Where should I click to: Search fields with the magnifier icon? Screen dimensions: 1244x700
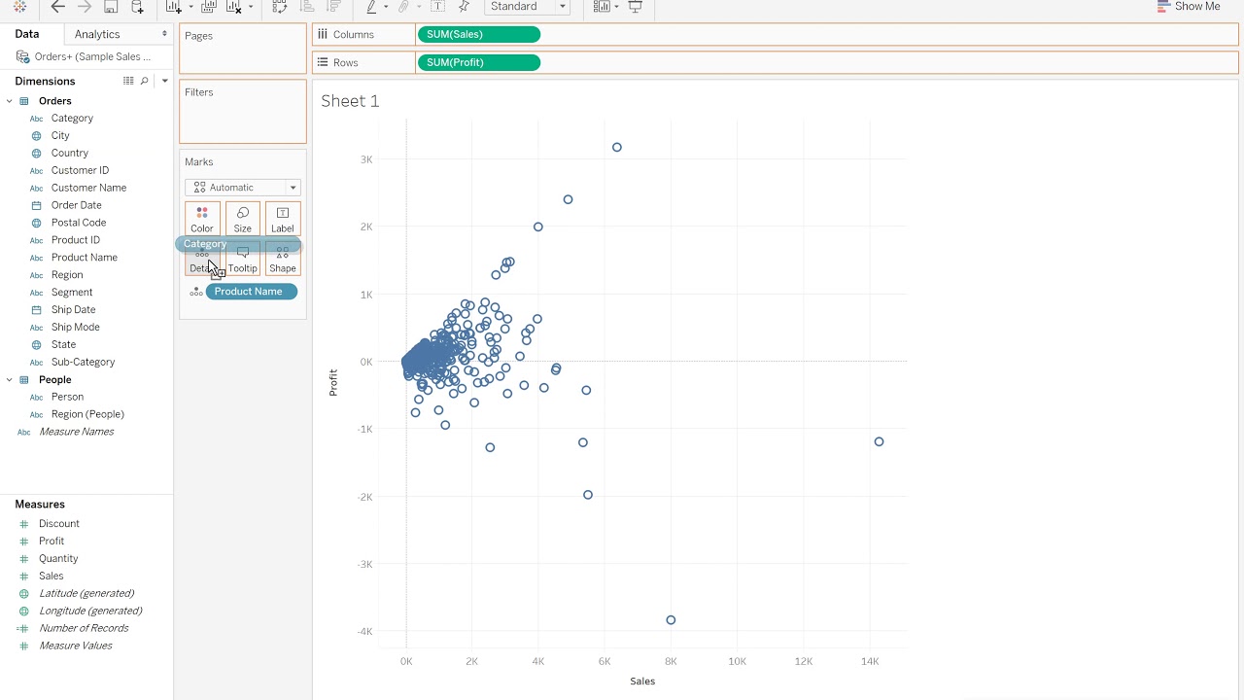(145, 81)
